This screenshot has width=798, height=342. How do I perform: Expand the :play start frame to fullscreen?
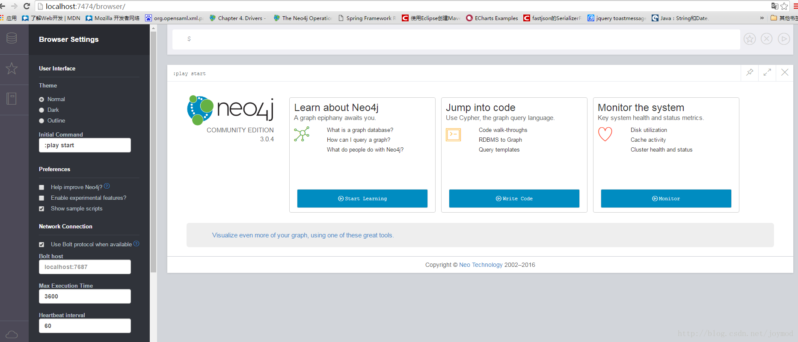coord(767,73)
